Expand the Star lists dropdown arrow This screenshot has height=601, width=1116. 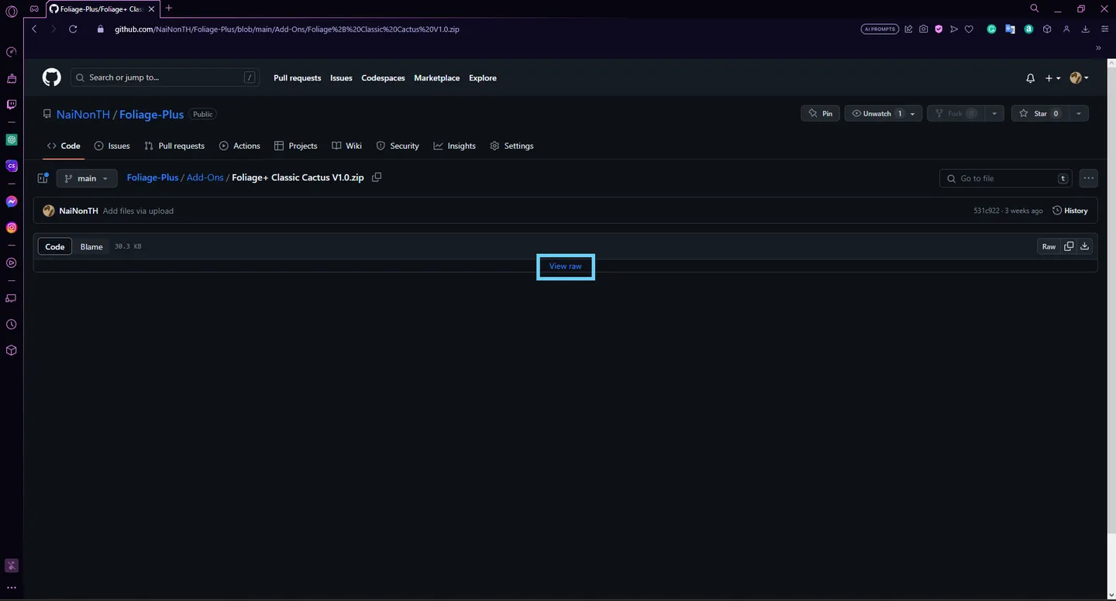coord(1078,114)
